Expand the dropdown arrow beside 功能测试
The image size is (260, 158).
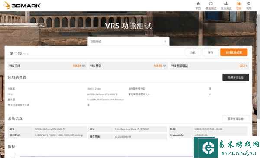point(165,42)
